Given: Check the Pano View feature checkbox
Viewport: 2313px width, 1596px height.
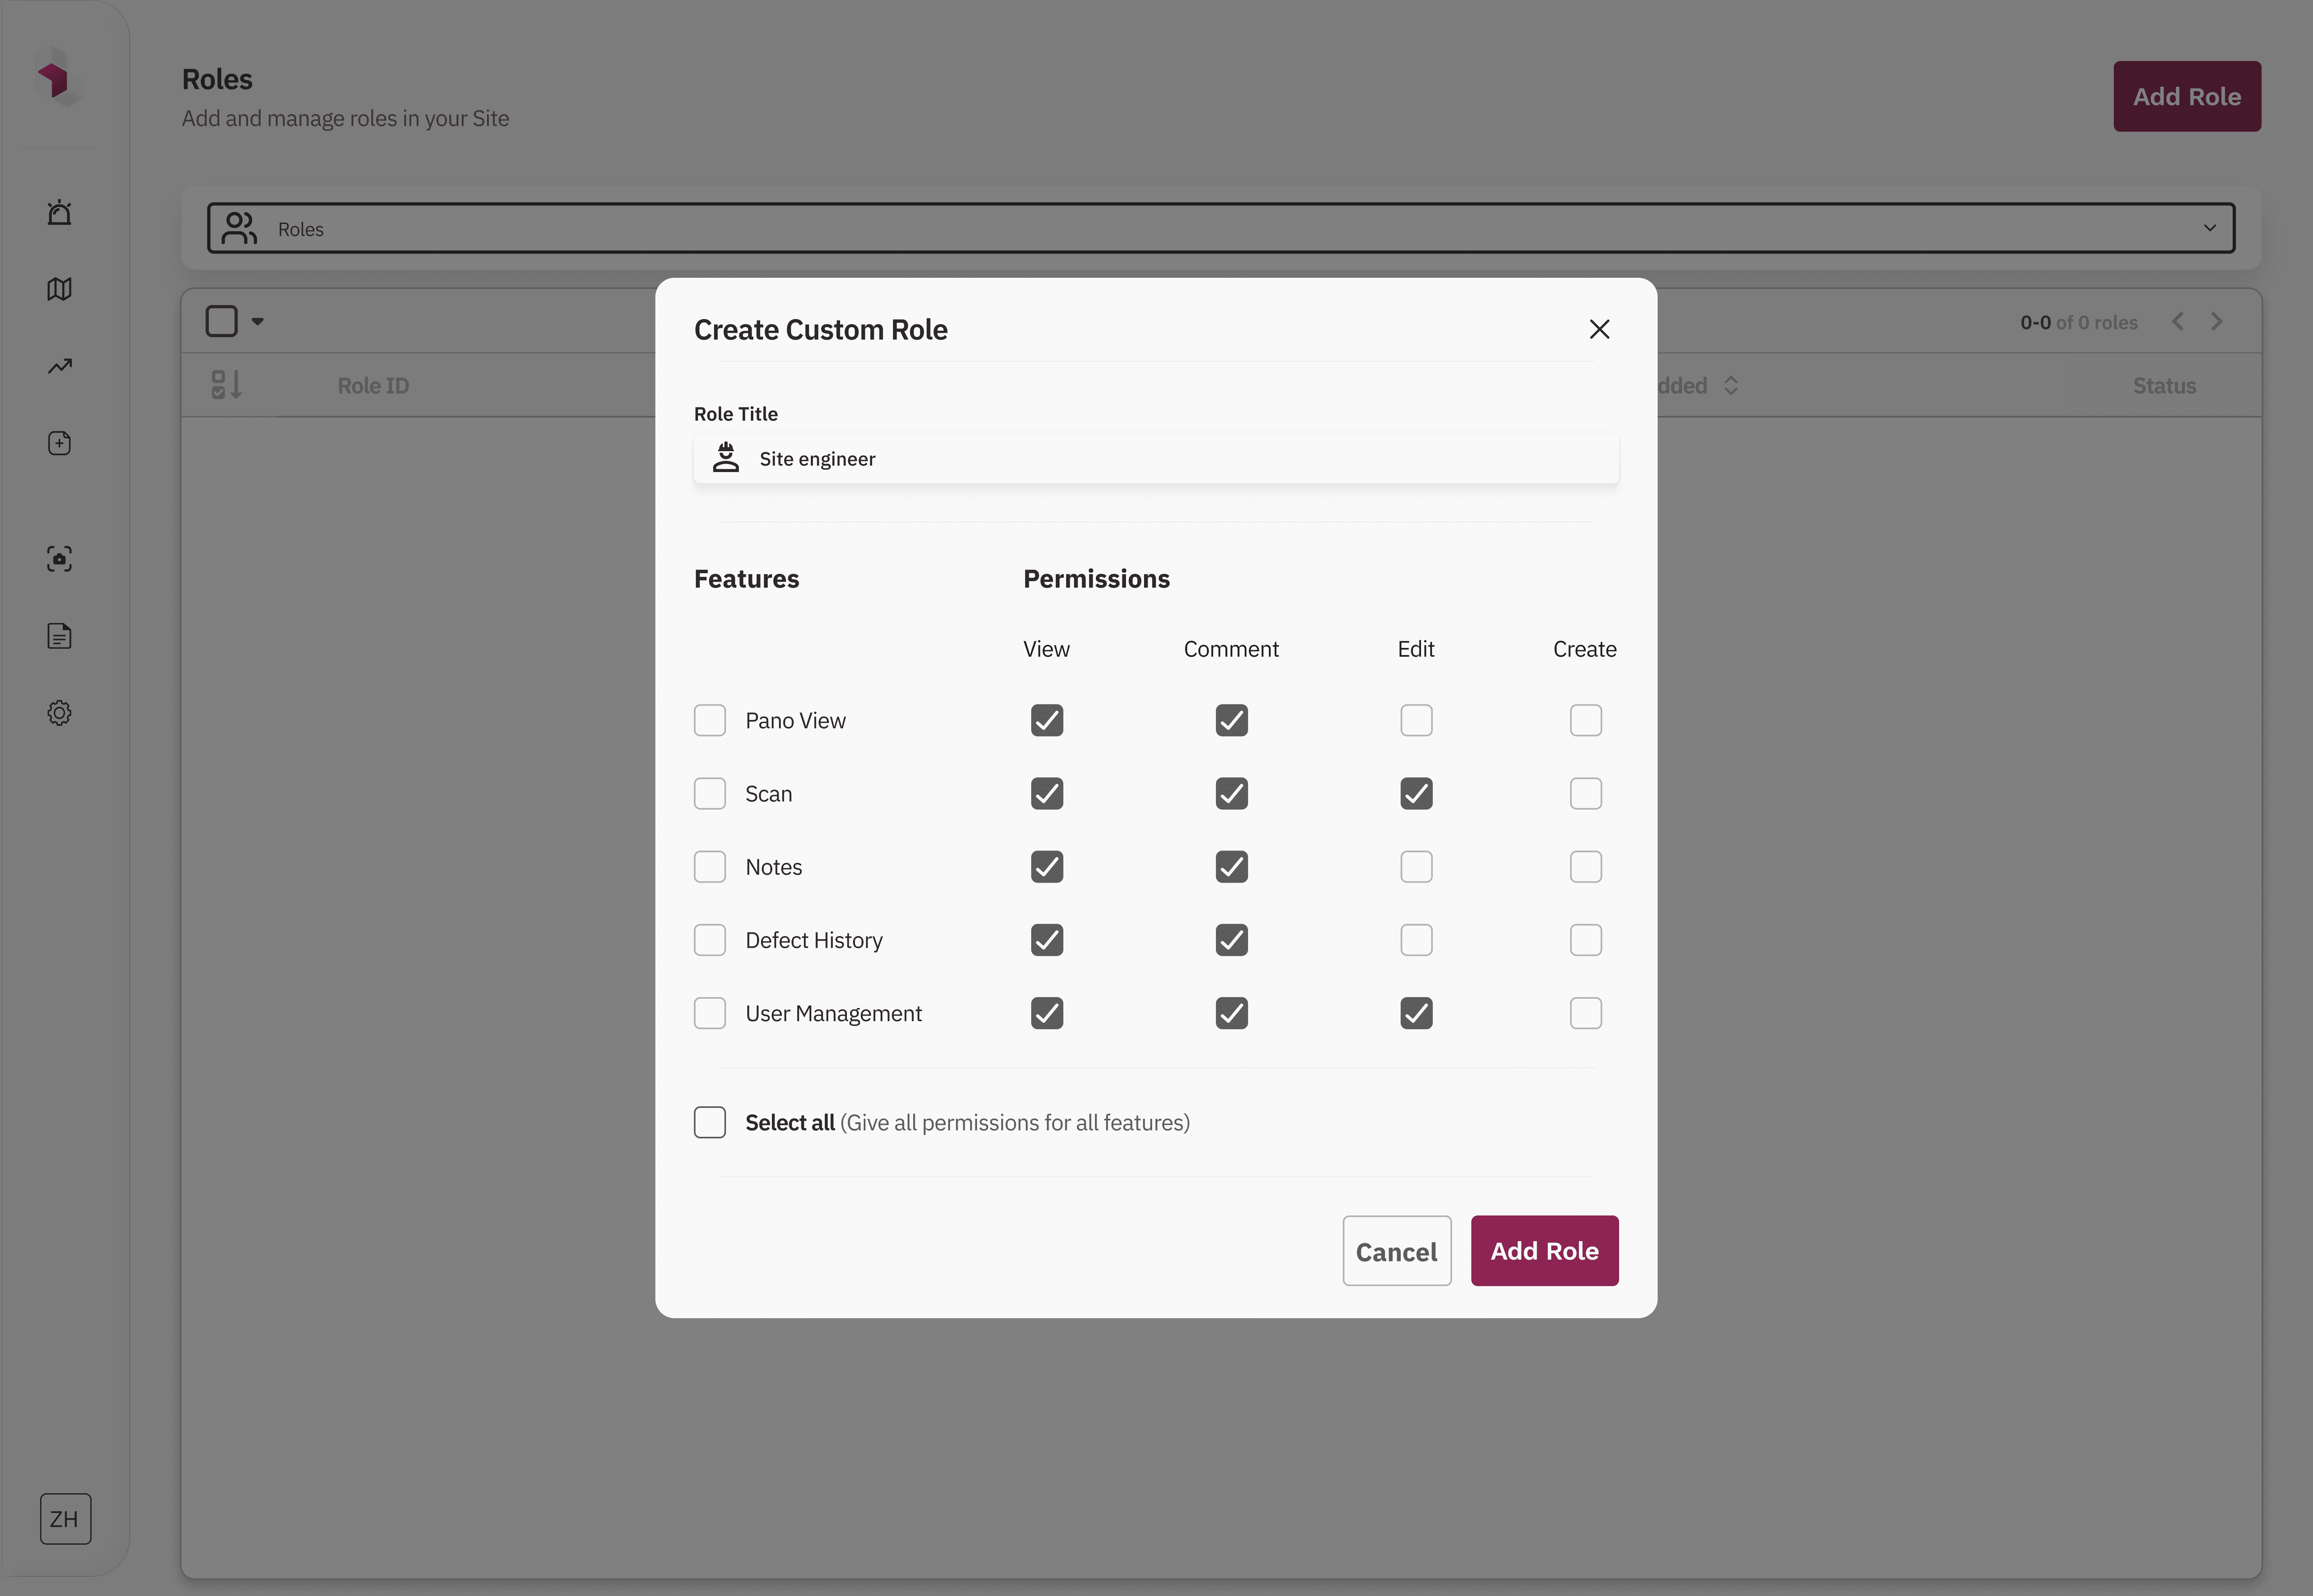Looking at the screenshot, I should (x=709, y=720).
